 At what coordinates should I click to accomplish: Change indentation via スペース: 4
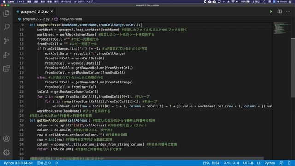[x=231, y=163]
